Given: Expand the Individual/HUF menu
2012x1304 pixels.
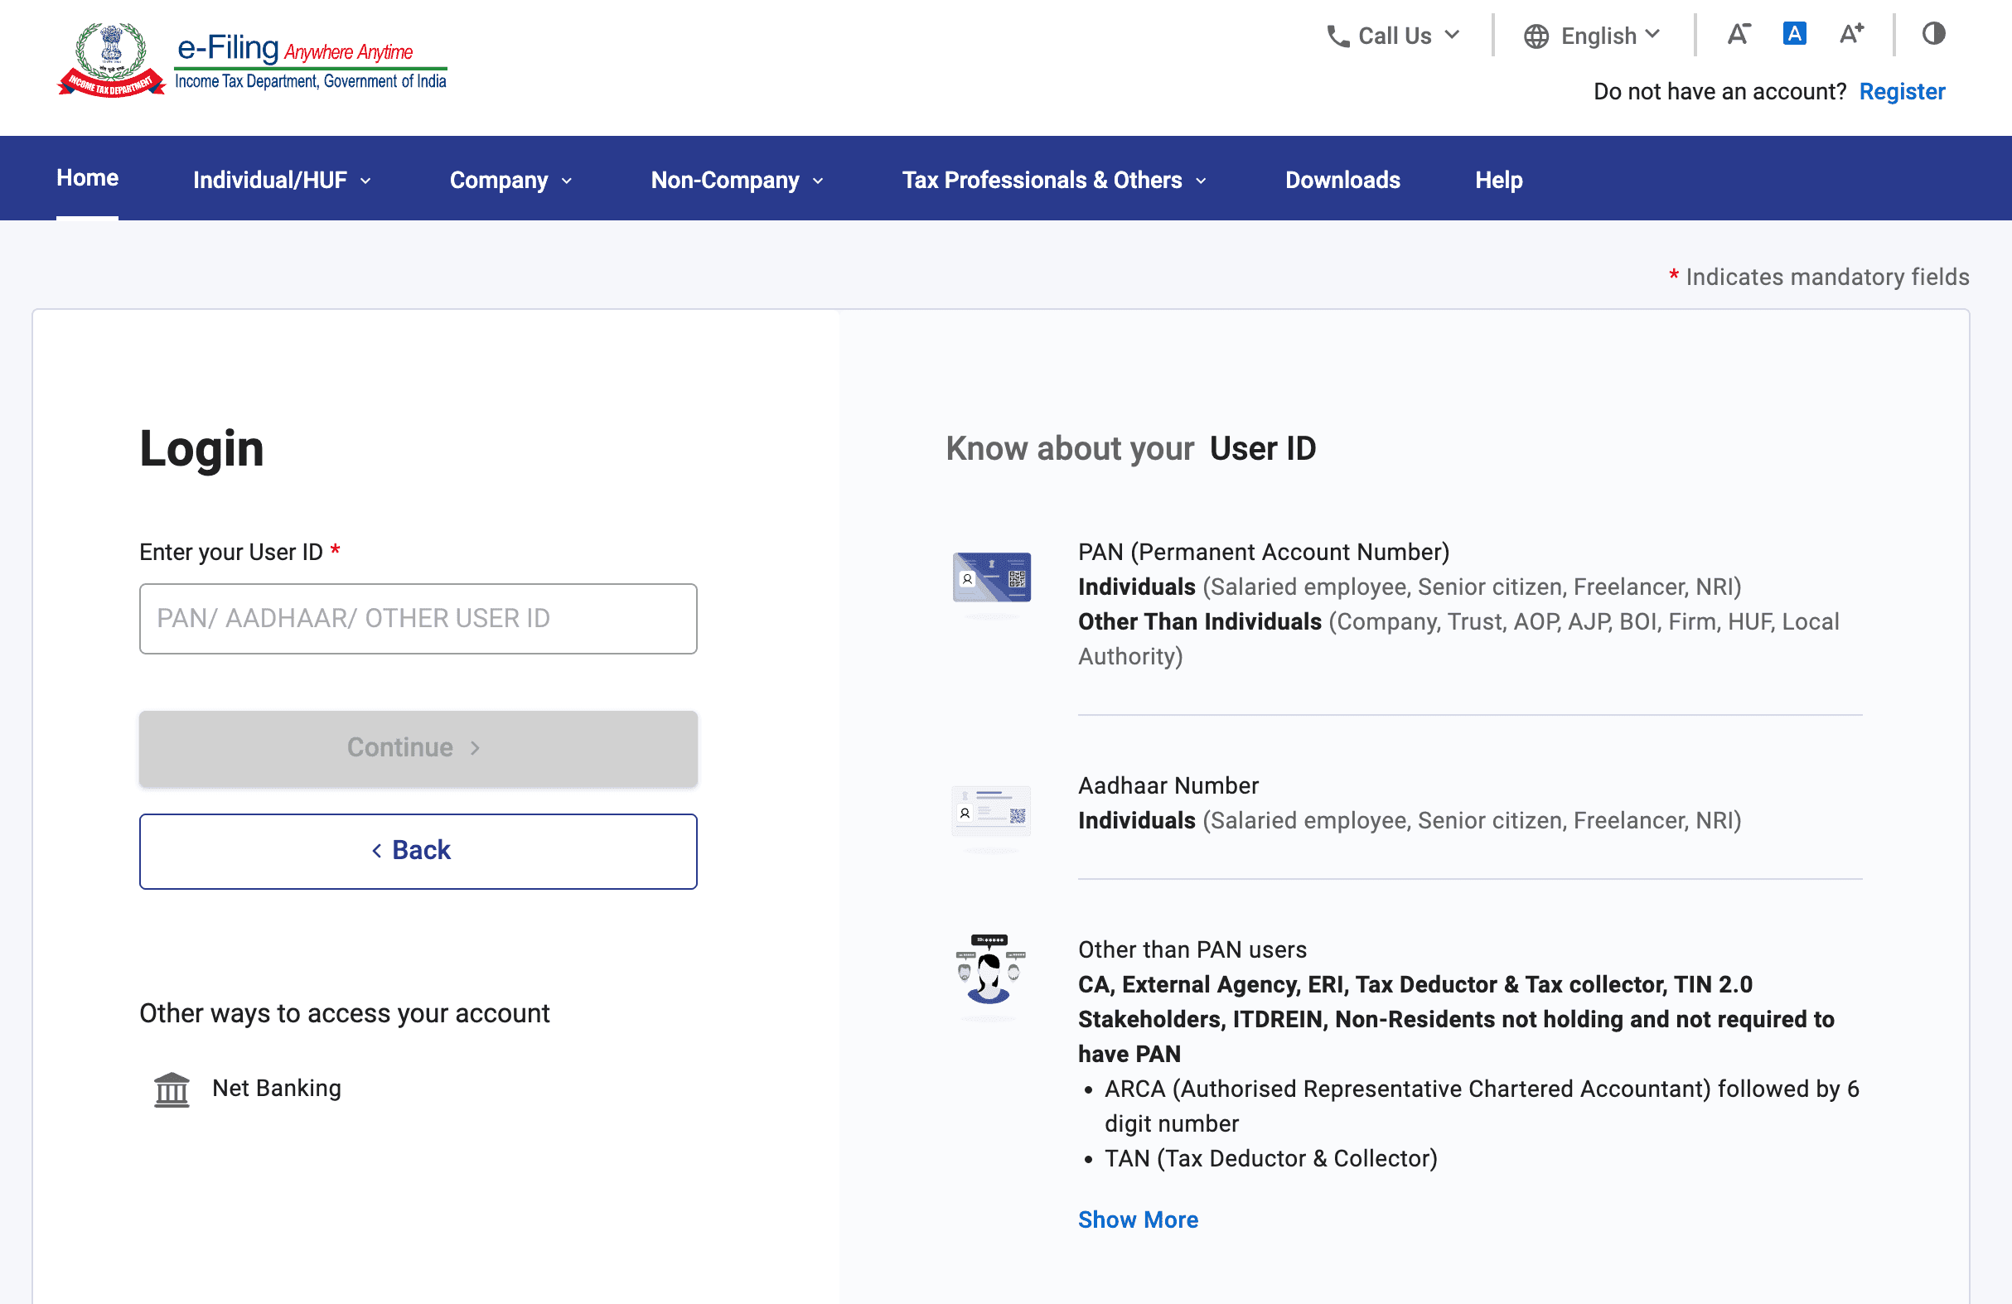Looking at the screenshot, I should click(282, 180).
